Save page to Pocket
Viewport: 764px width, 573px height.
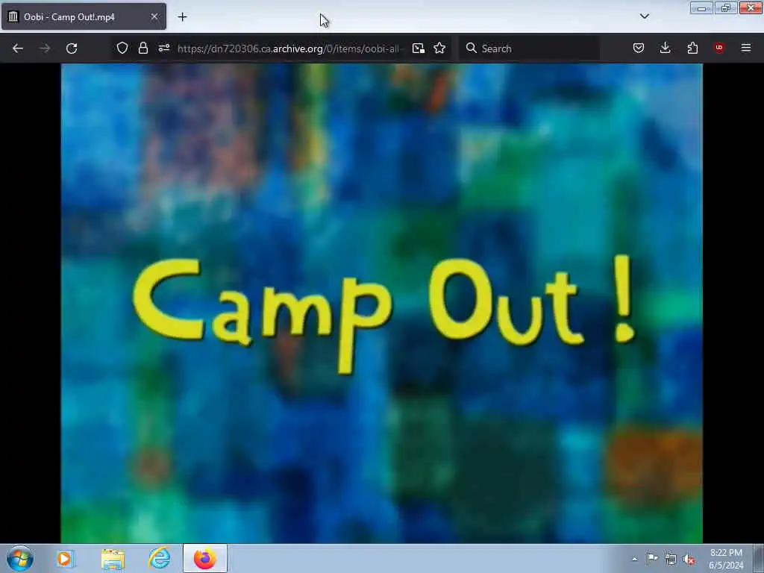click(639, 48)
